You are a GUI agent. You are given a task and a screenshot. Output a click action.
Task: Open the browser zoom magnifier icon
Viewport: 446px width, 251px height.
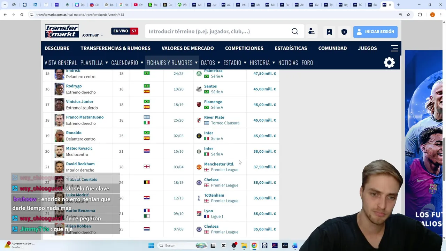coord(401,15)
